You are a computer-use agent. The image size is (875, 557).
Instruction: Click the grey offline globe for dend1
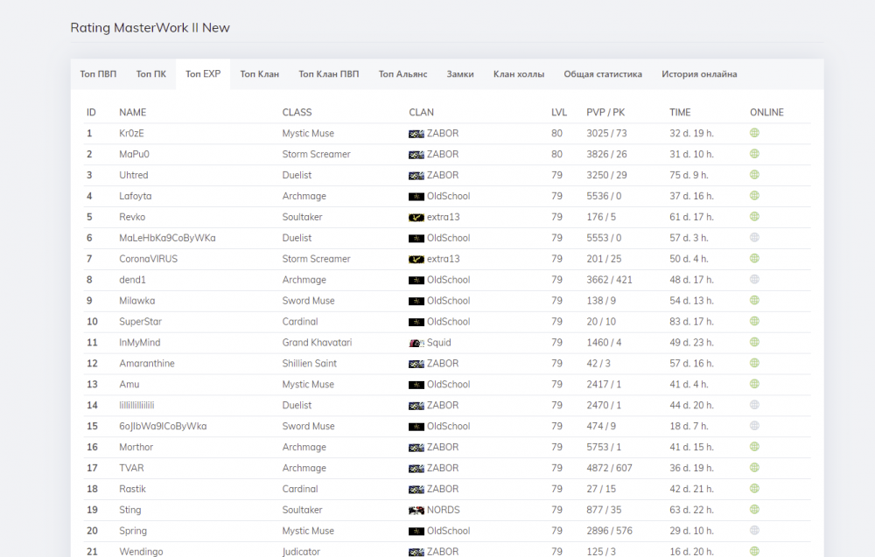[x=754, y=280]
